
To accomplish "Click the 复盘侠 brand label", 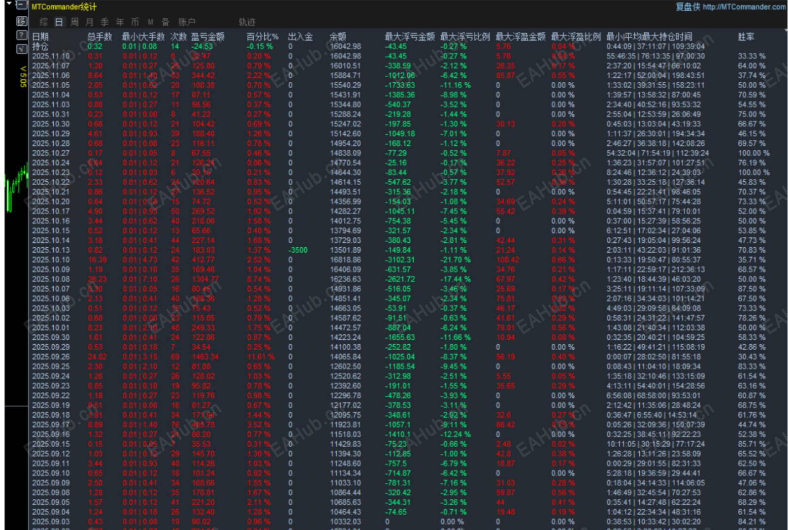I will click(688, 7).
